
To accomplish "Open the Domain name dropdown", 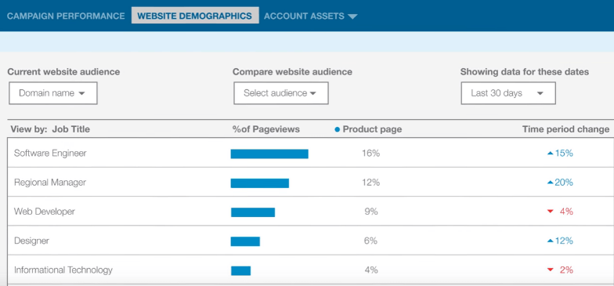I will (53, 93).
